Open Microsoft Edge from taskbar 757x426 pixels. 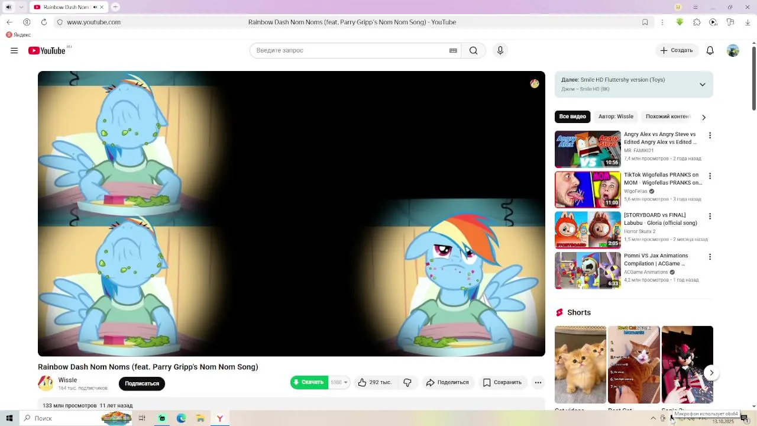[181, 418]
